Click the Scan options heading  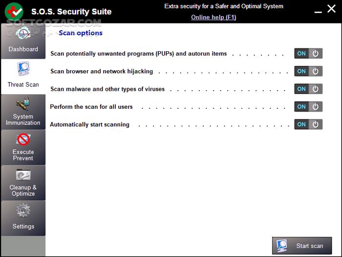(81, 33)
